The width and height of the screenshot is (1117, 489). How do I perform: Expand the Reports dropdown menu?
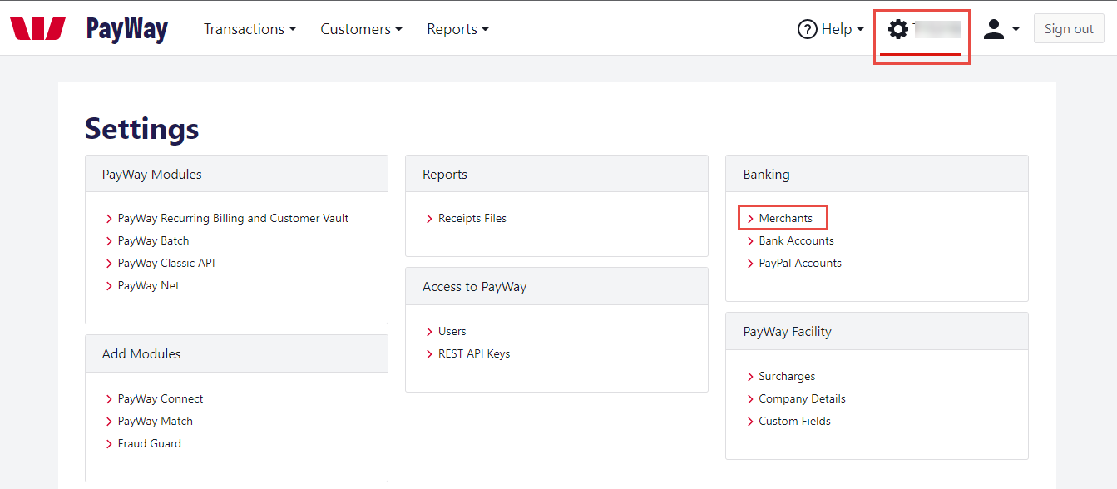(x=458, y=29)
